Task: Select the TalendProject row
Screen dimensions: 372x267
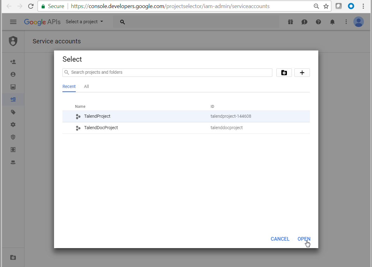Action: pos(97,116)
